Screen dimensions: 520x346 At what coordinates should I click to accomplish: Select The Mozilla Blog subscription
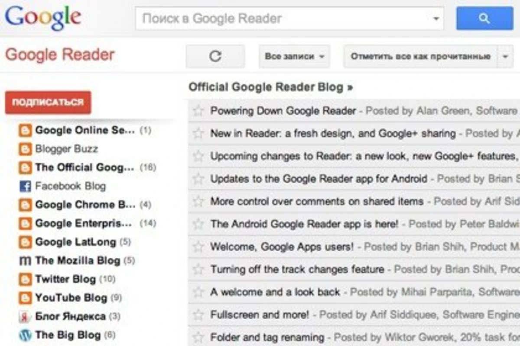tap(78, 261)
